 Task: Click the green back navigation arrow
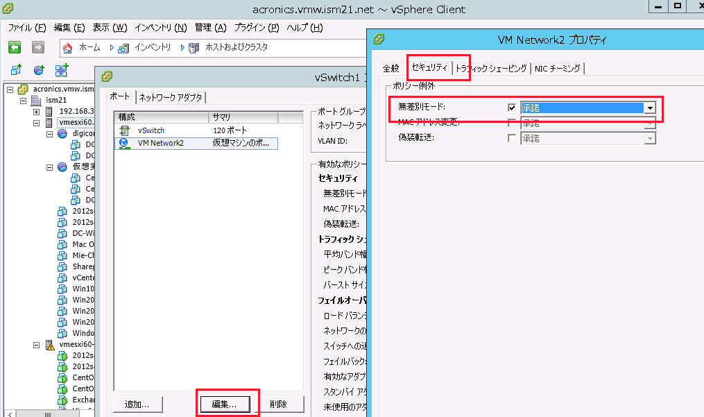(x=15, y=47)
